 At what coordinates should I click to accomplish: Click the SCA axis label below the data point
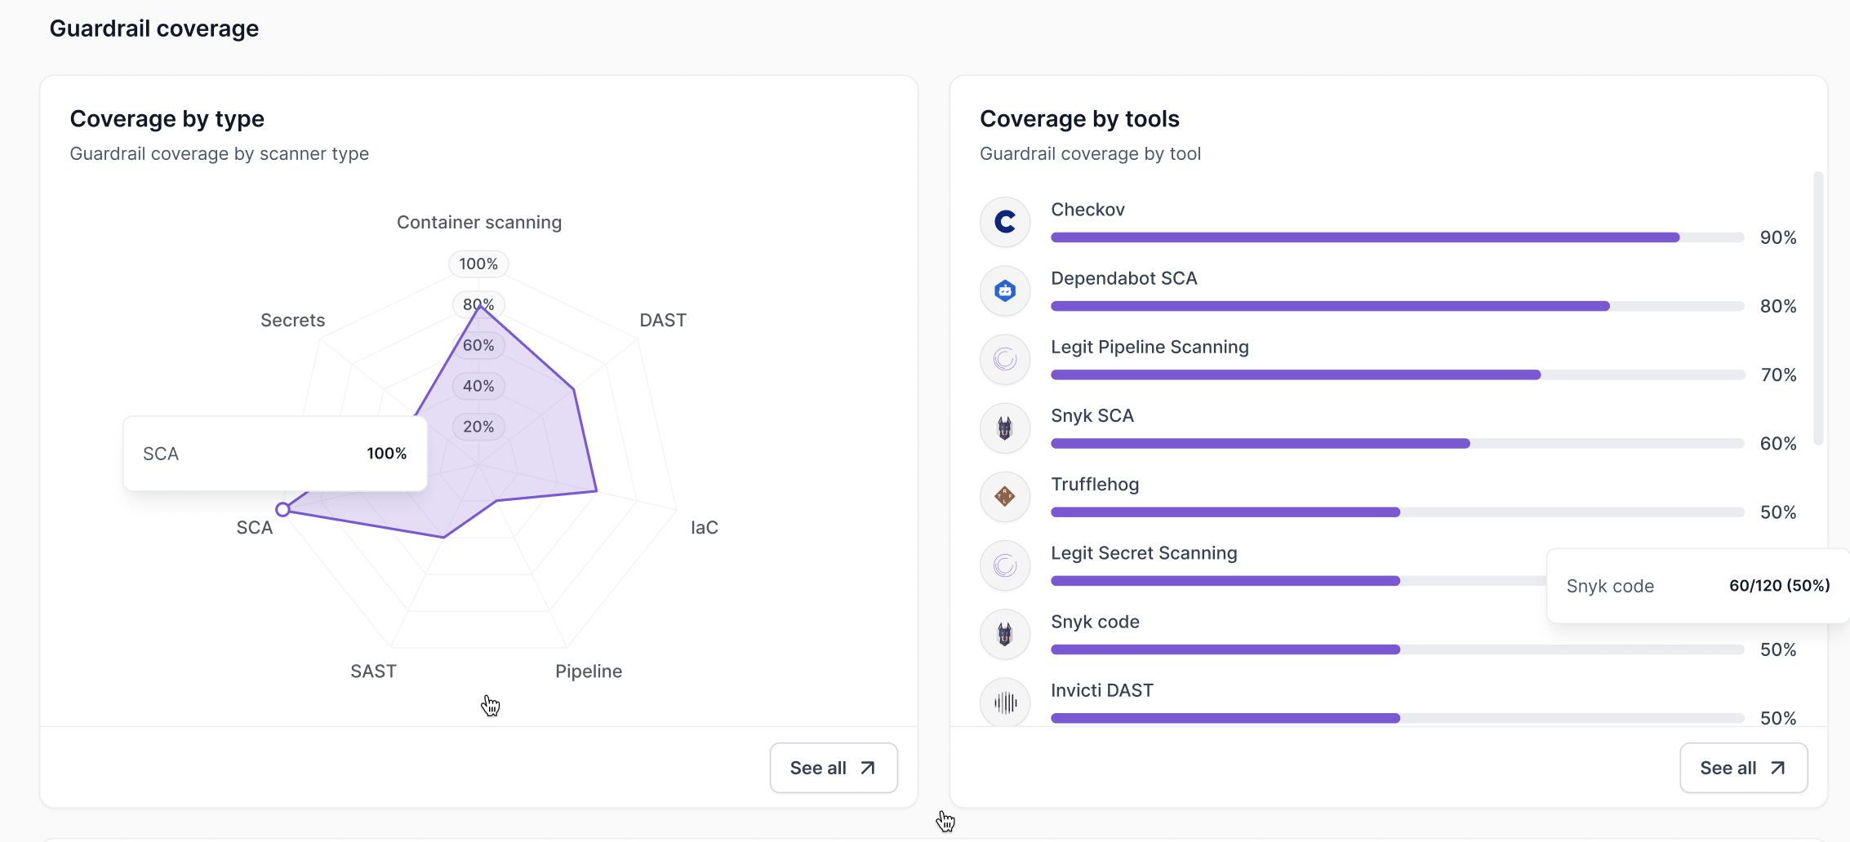pyautogui.click(x=255, y=527)
